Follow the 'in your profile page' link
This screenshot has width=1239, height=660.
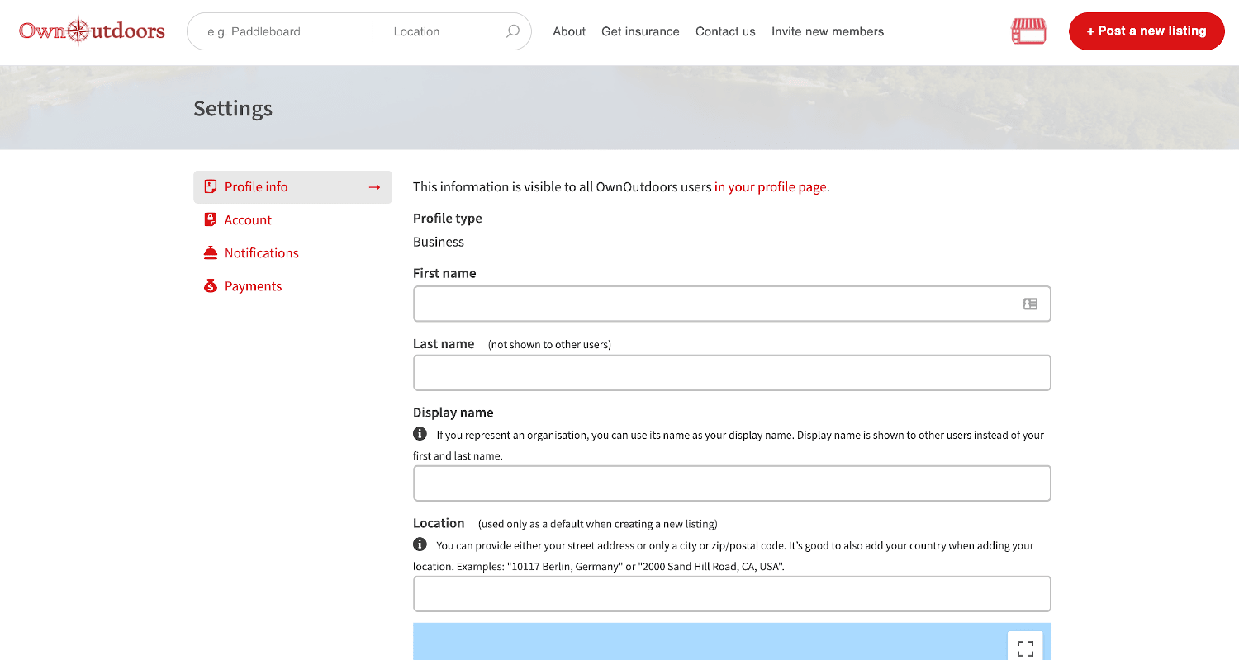(x=770, y=187)
